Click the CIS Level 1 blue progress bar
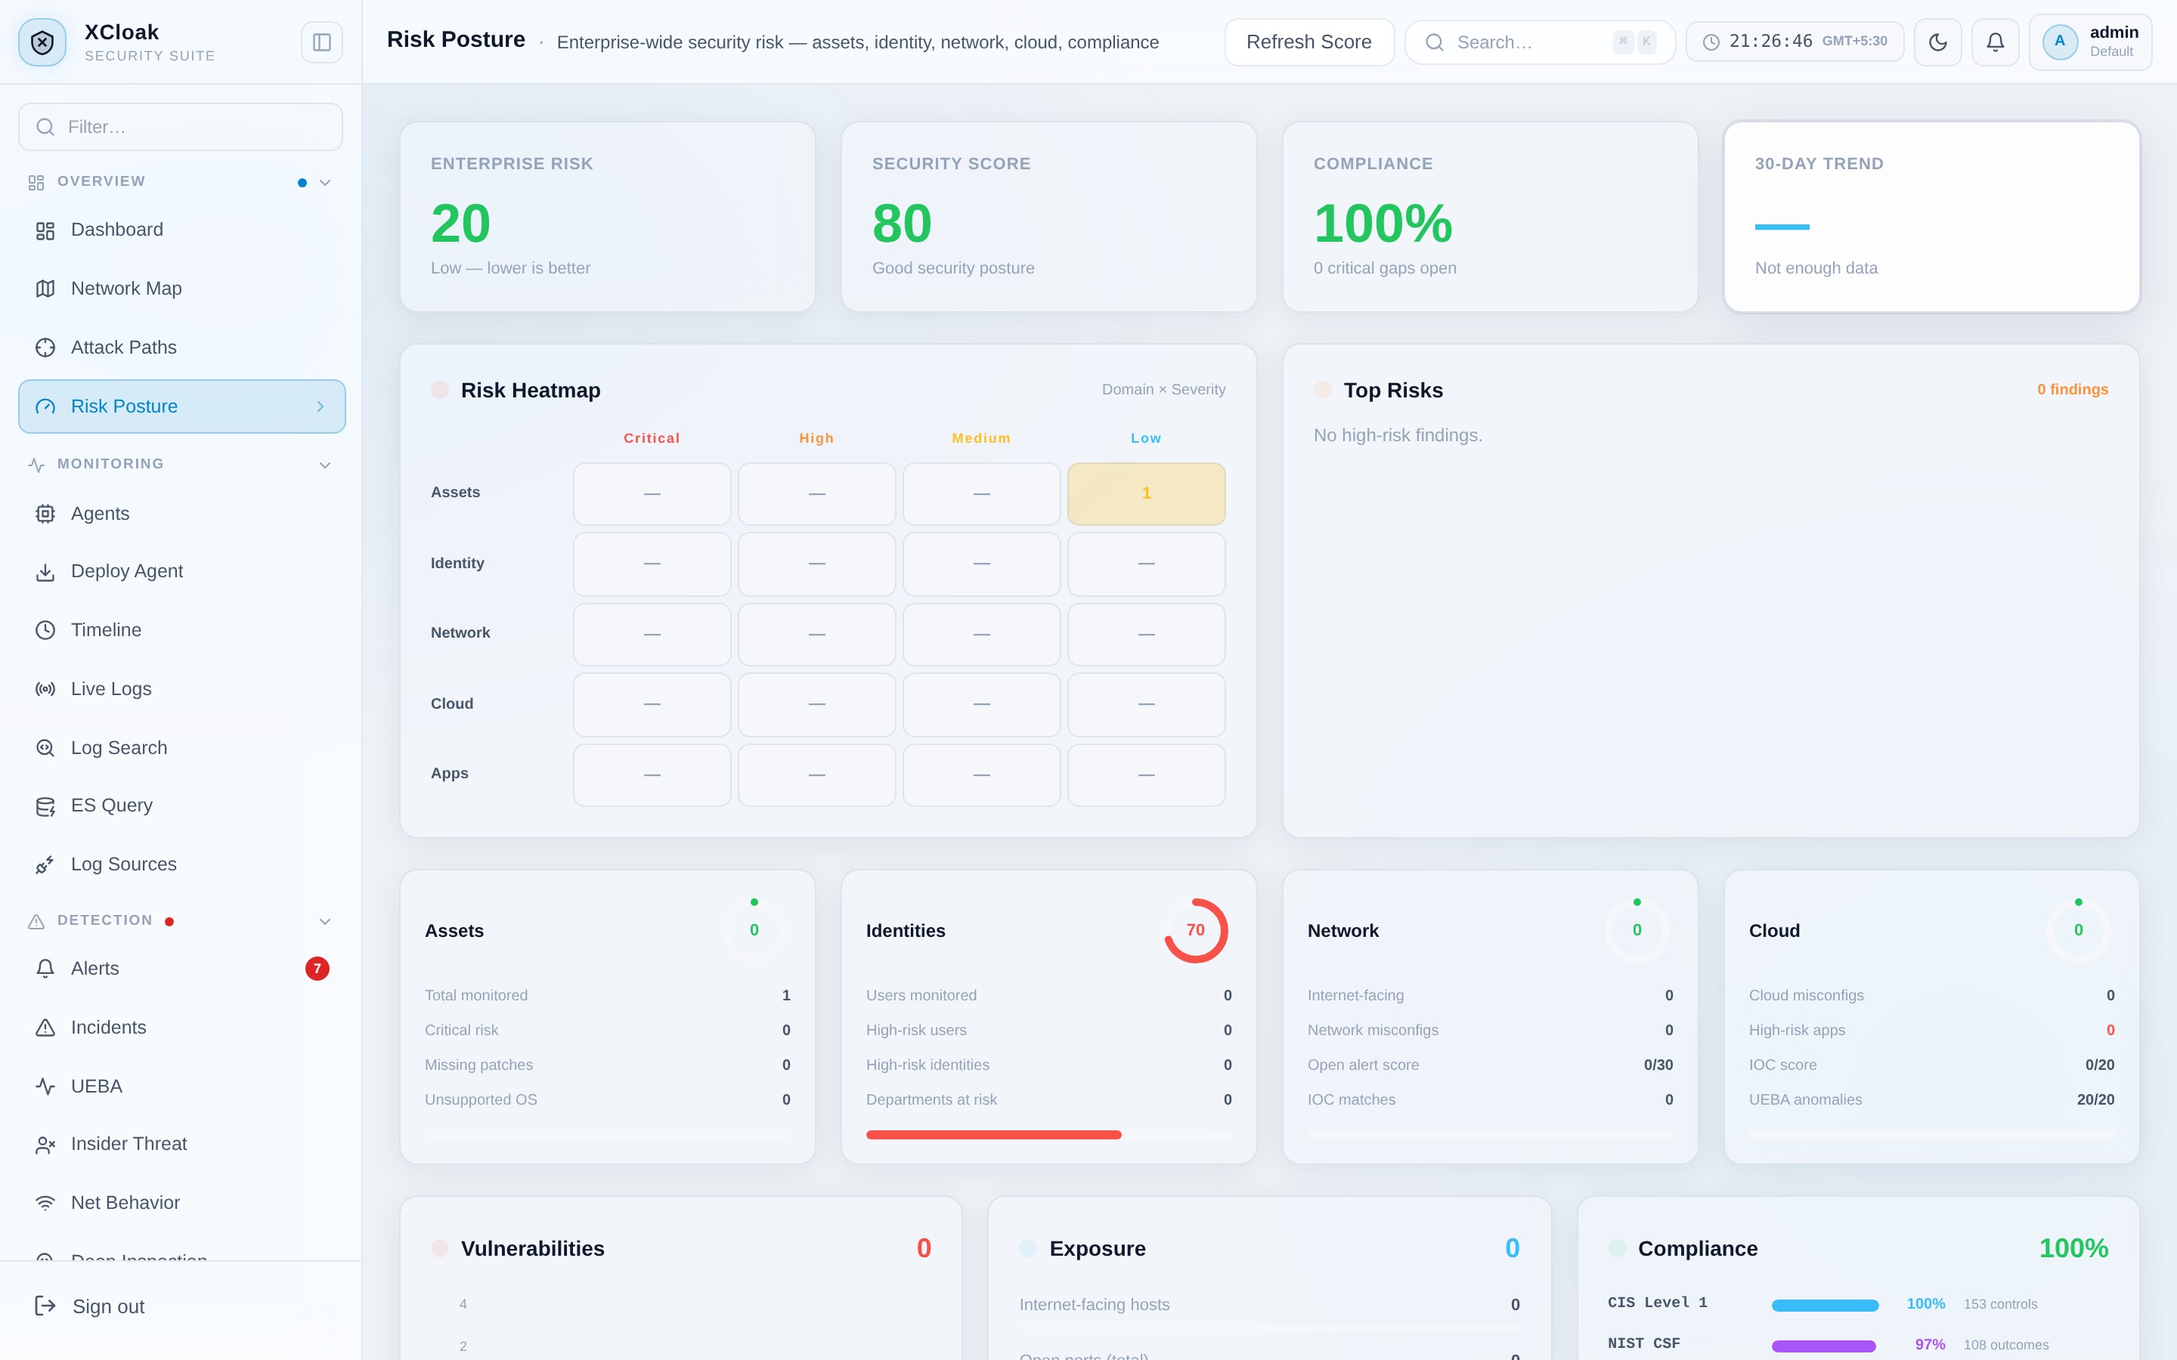This screenshot has width=2177, height=1360. (1826, 1305)
